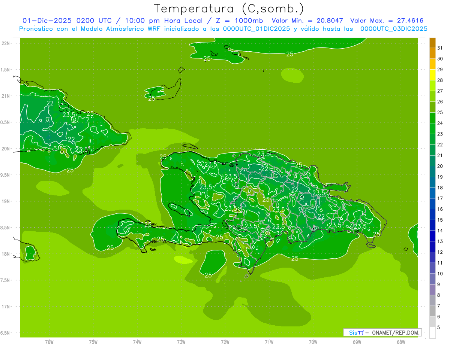Image resolution: width=450 pixels, height=347 pixels.
Task: Click the legend value 29
Action: 440,69
